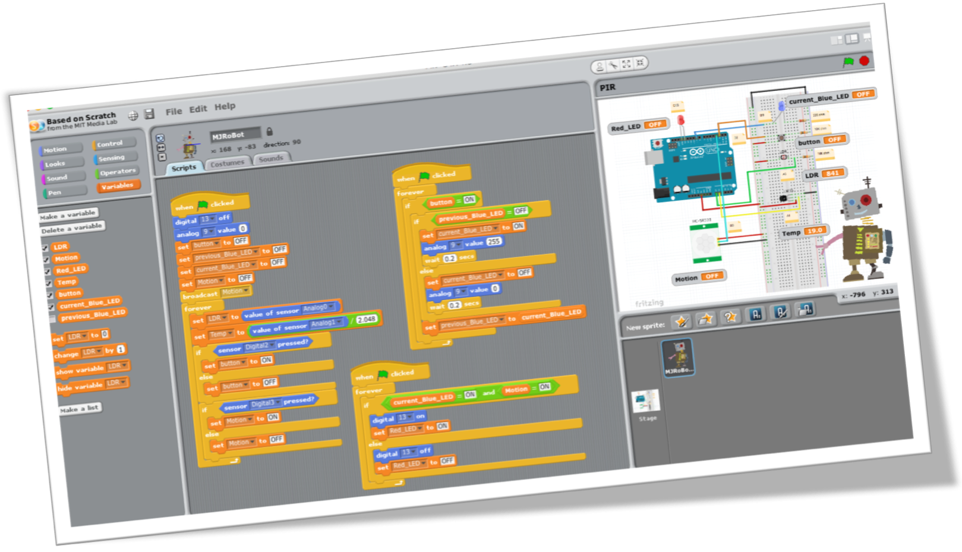Click the 2.048 divisor value in Temp block
The width and height of the screenshot is (962, 552).
[x=367, y=319]
